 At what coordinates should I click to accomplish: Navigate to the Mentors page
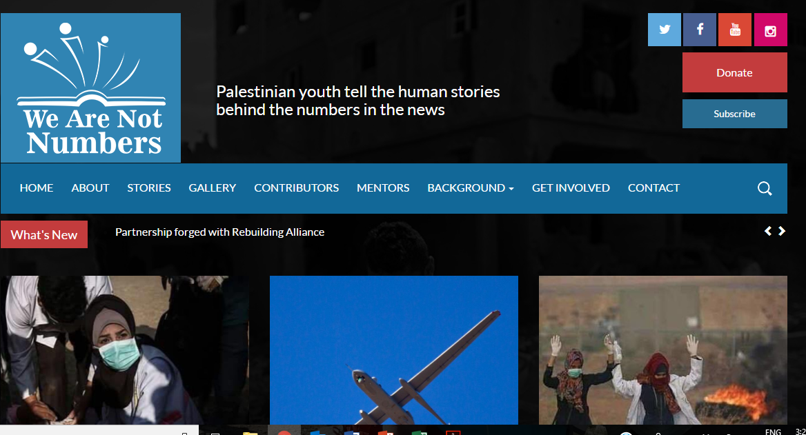click(383, 188)
